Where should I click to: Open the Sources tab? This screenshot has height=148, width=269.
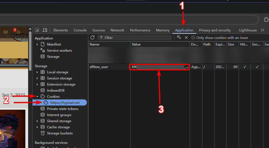coord(99,30)
